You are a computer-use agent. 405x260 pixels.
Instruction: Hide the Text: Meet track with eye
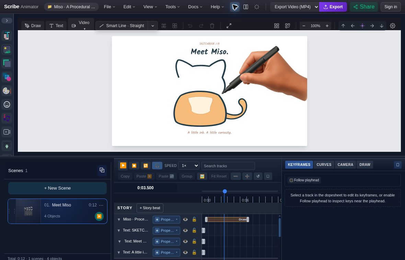tap(185, 241)
